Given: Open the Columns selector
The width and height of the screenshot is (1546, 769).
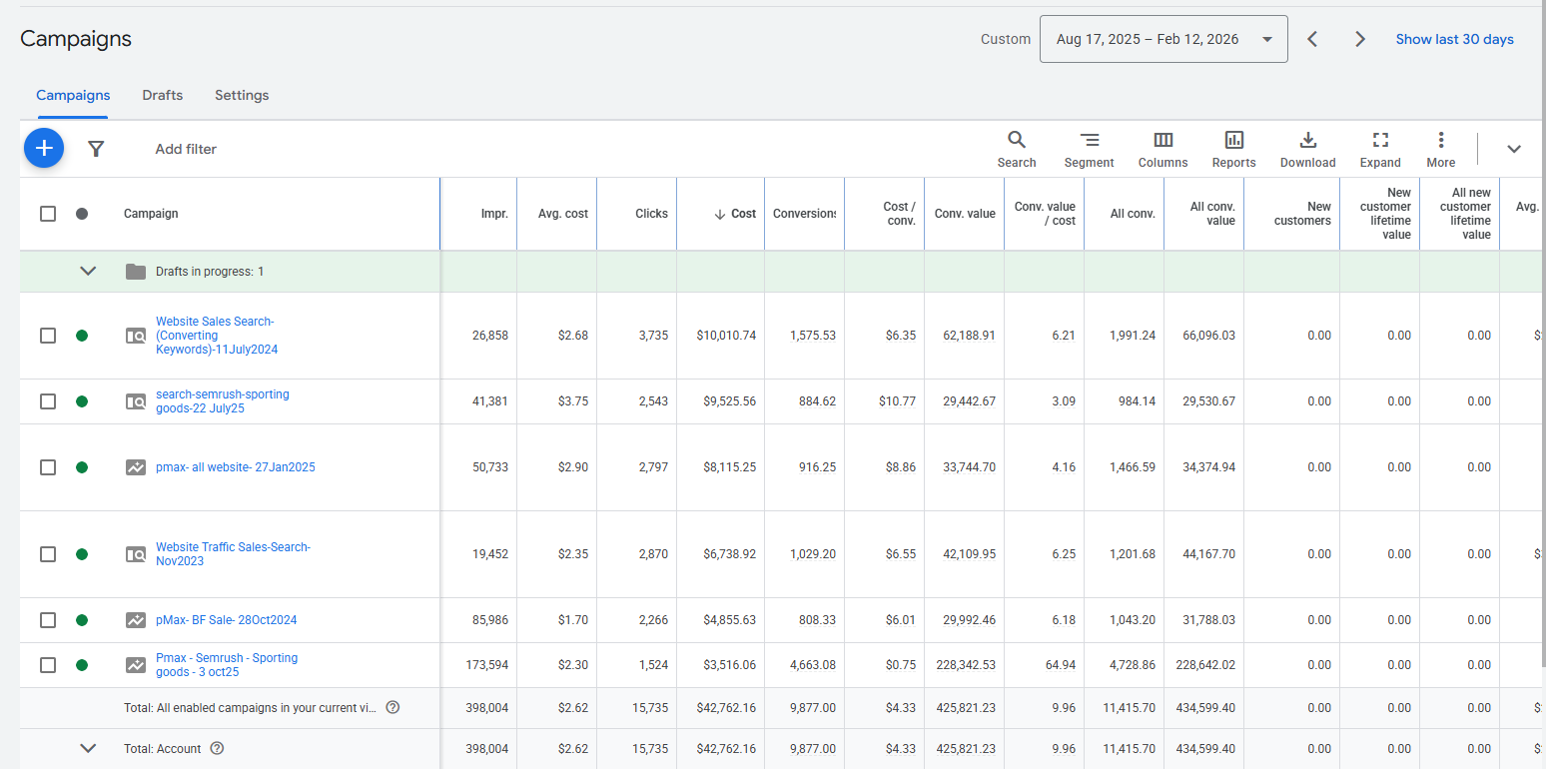Looking at the screenshot, I should coord(1162,149).
